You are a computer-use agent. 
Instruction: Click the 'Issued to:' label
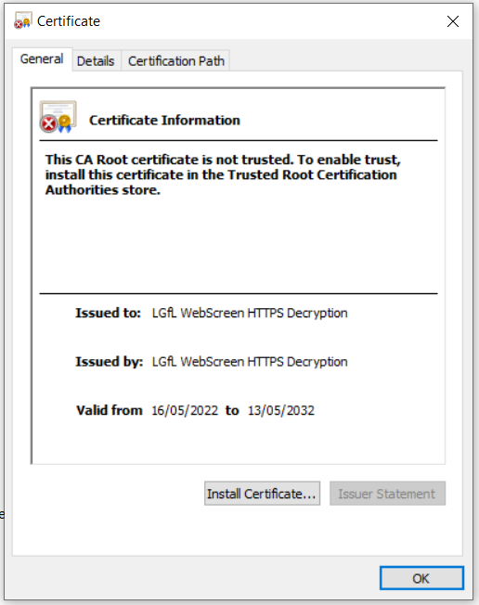click(108, 313)
